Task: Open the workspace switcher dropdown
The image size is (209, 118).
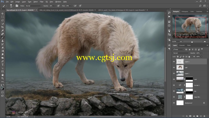Action: [x=205, y=6]
